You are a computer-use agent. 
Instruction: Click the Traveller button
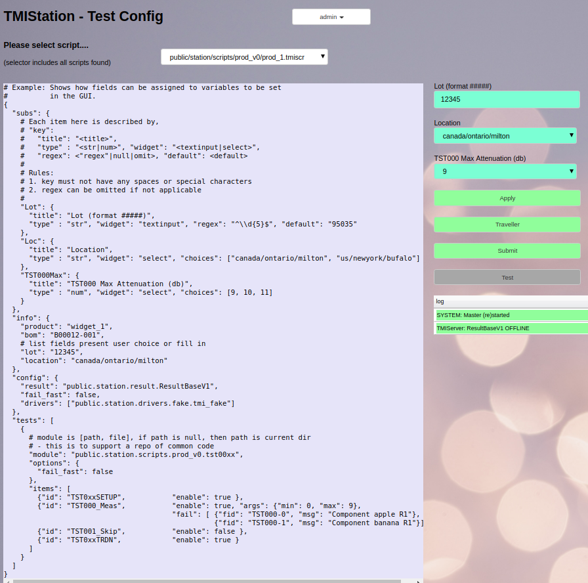coord(507,225)
